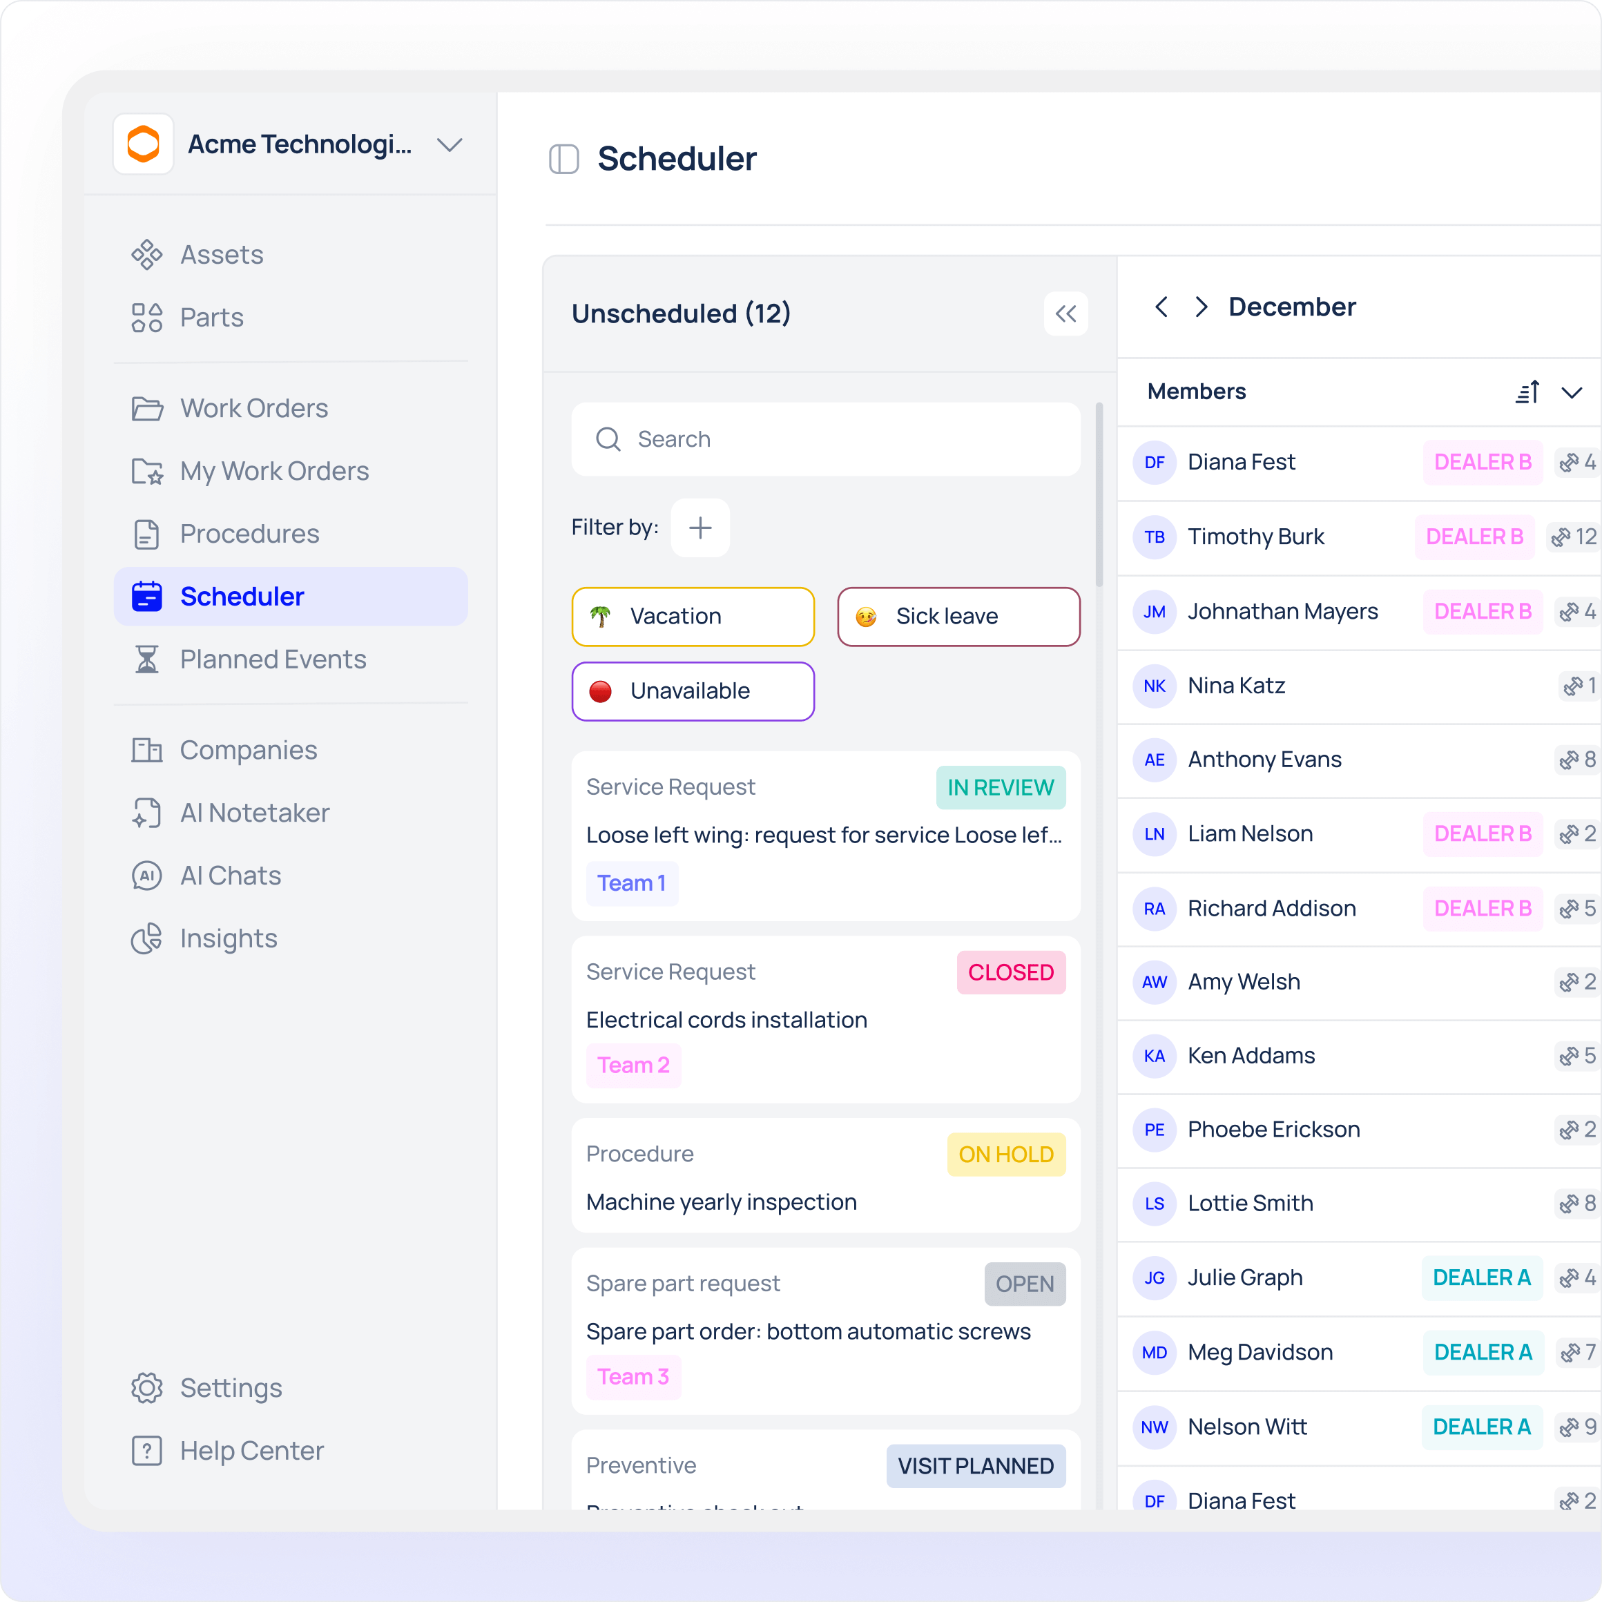Collapse the Unscheduled panel with double chevron
The image size is (1602, 1602).
click(1065, 313)
